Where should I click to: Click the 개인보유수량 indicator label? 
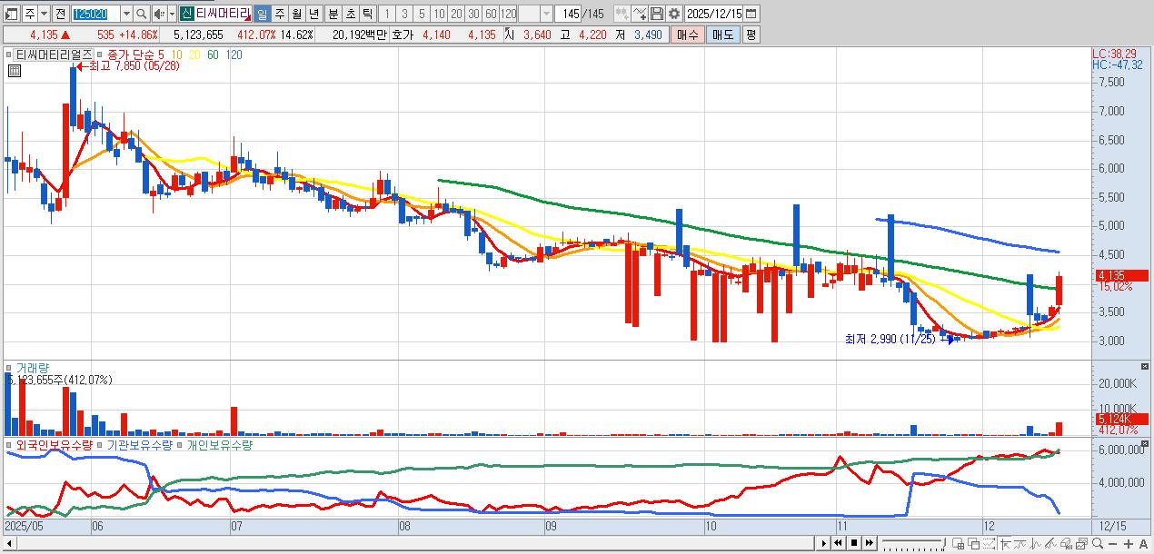(219, 445)
